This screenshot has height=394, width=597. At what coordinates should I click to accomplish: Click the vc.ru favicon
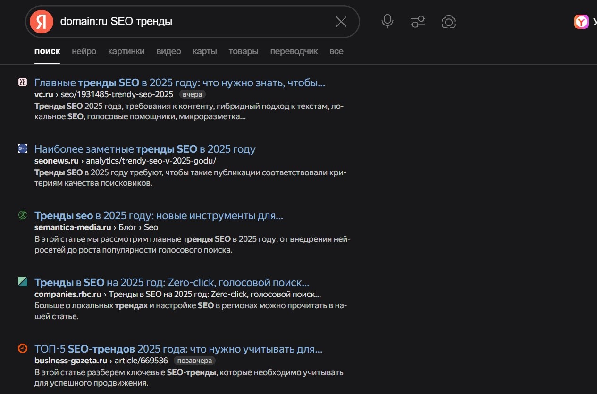(23, 82)
